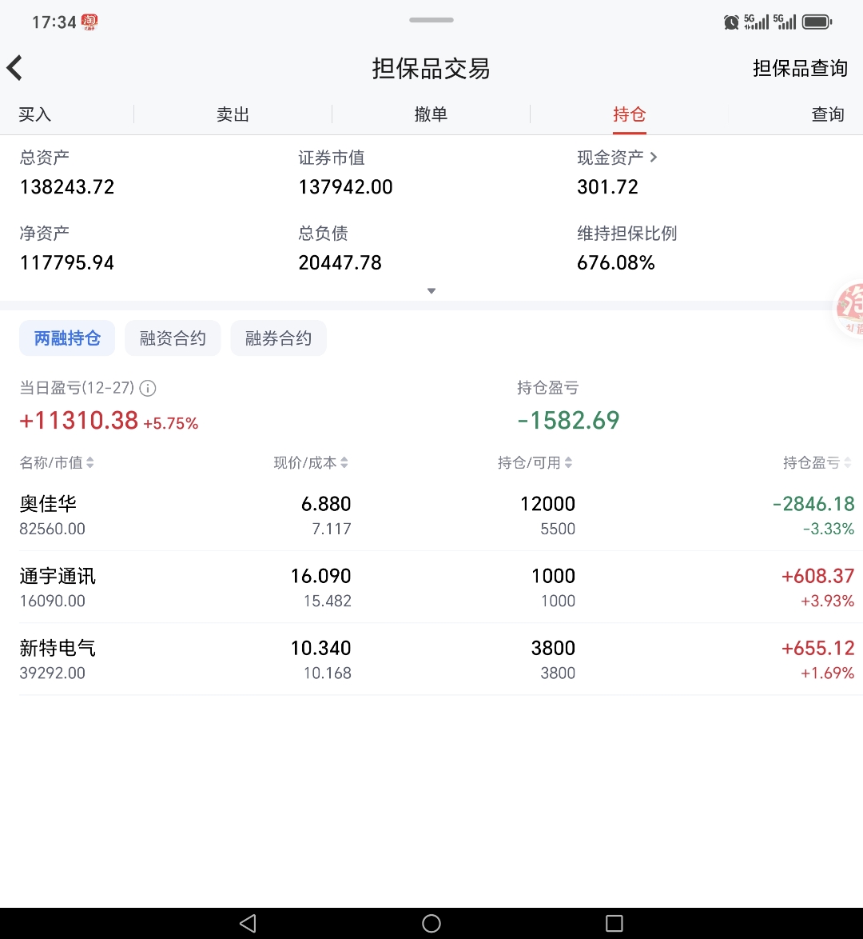Tap the back arrow to exit
Viewport: 863px width, 939px height.
pyautogui.click(x=14, y=67)
